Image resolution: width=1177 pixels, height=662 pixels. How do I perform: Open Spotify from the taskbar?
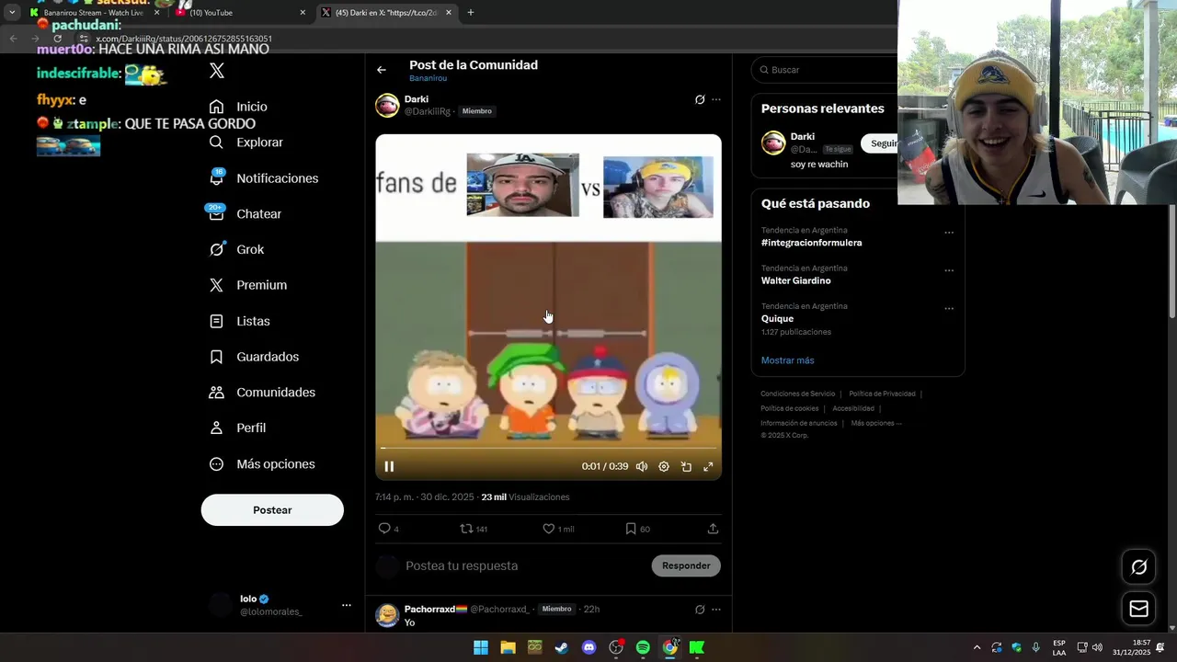click(643, 647)
